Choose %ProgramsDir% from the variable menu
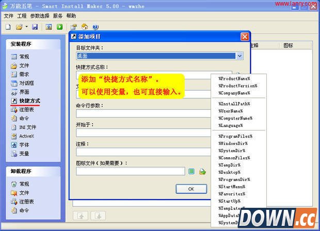 click(234, 179)
